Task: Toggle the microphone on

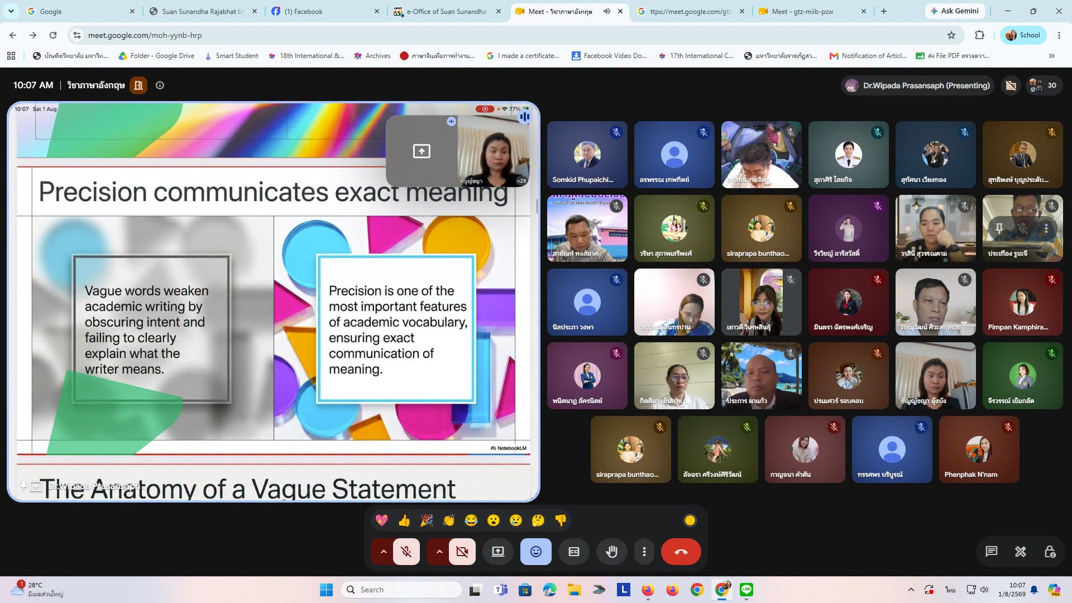Action: (406, 552)
